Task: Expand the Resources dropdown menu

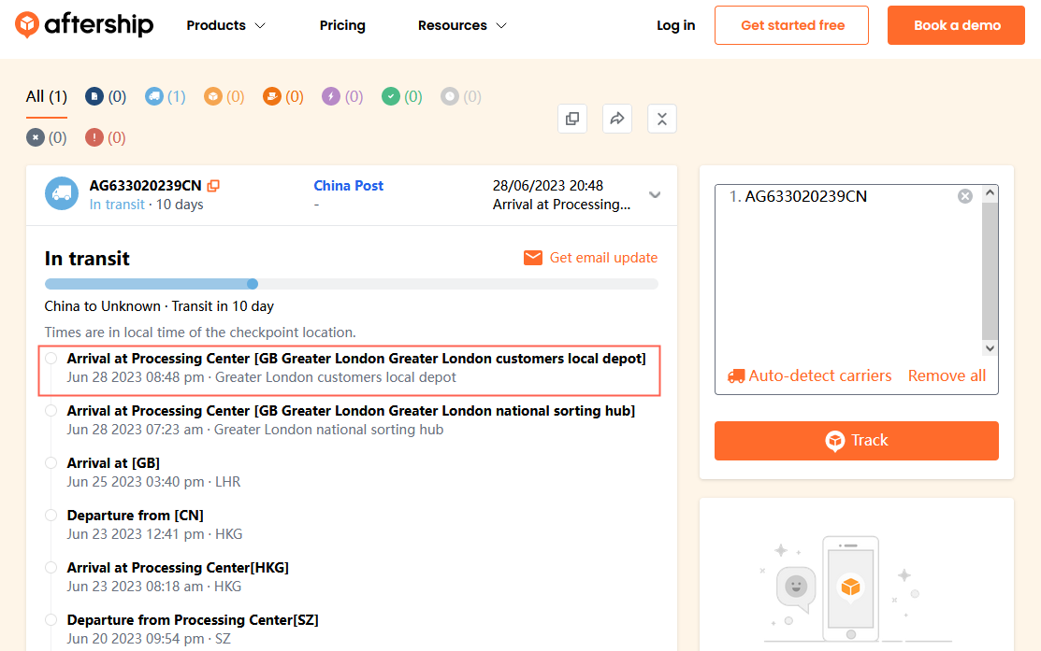Action: 462,25
